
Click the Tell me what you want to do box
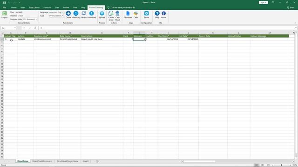pos(123,7)
